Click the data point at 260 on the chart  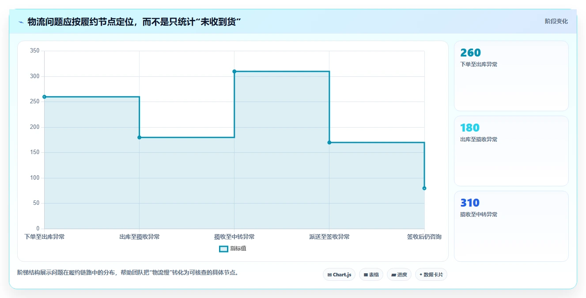click(x=45, y=97)
